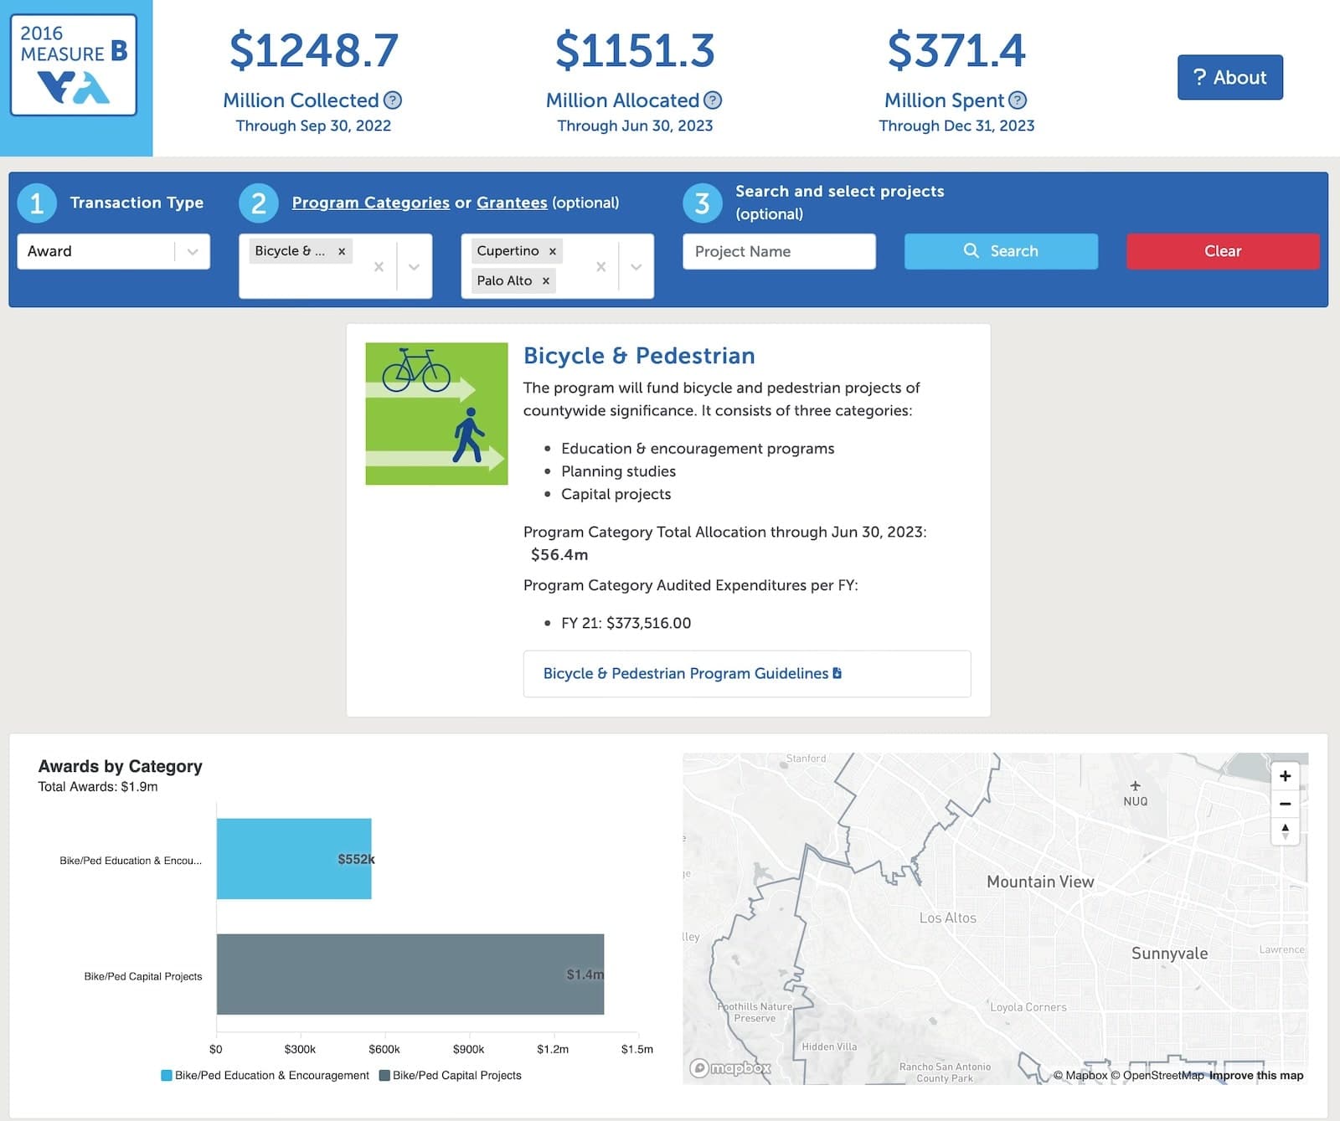Open the Million Allocated help icon

[x=713, y=100]
